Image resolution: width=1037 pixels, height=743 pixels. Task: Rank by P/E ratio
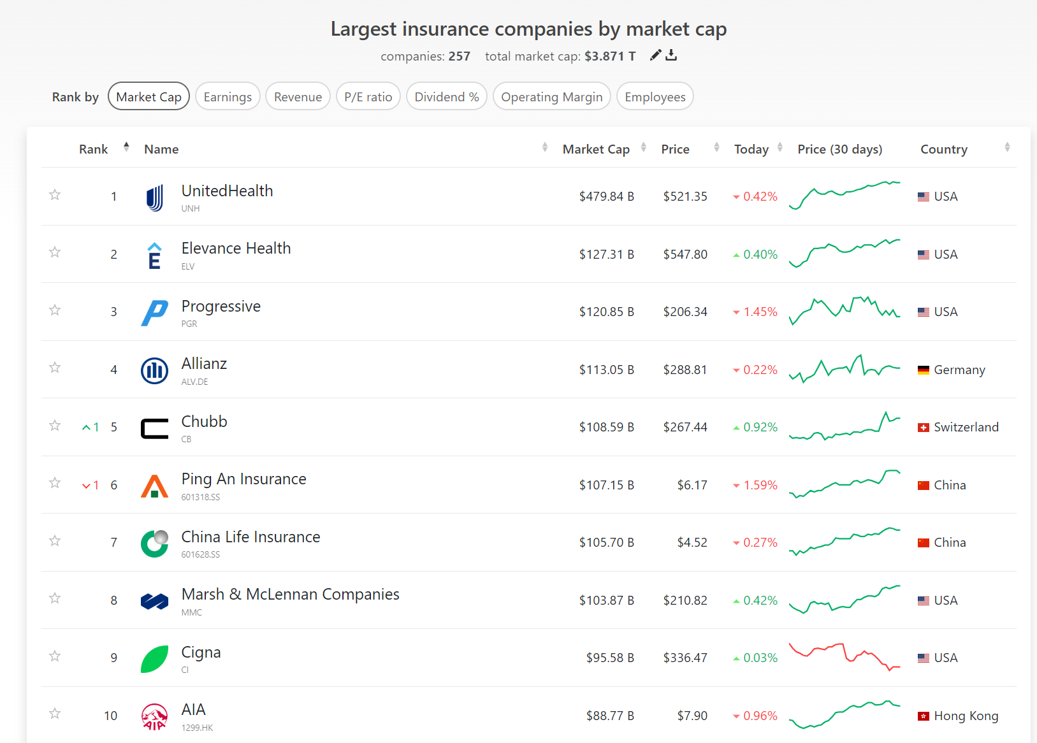(x=368, y=96)
